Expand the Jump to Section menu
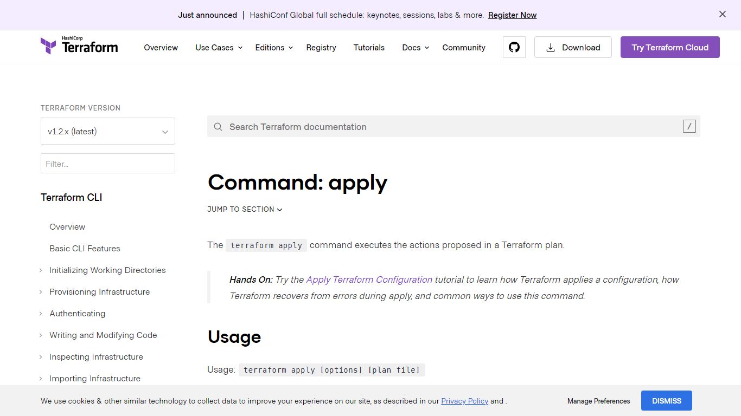This screenshot has height=416, width=741. tap(245, 209)
